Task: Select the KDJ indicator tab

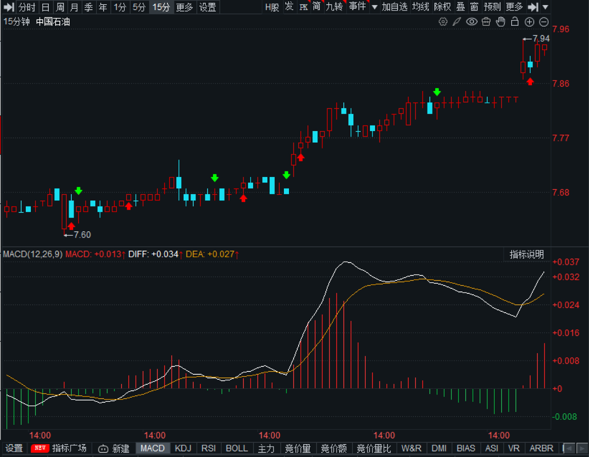Action: click(x=183, y=448)
